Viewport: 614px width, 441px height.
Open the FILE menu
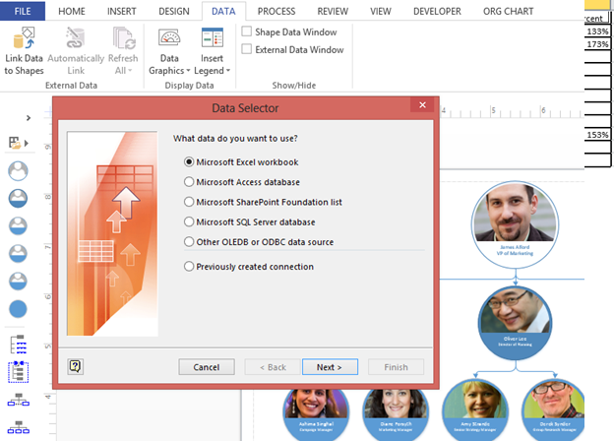[23, 11]
